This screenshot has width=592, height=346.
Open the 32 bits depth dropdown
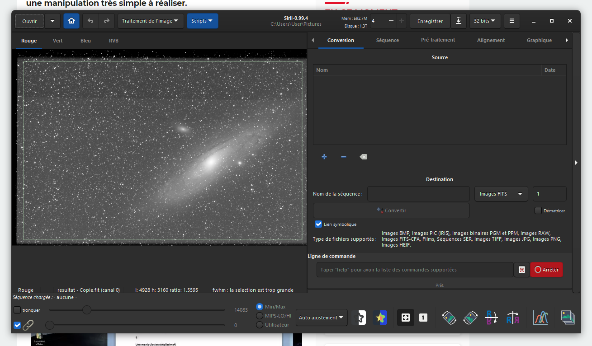click(x=484, y=21)
